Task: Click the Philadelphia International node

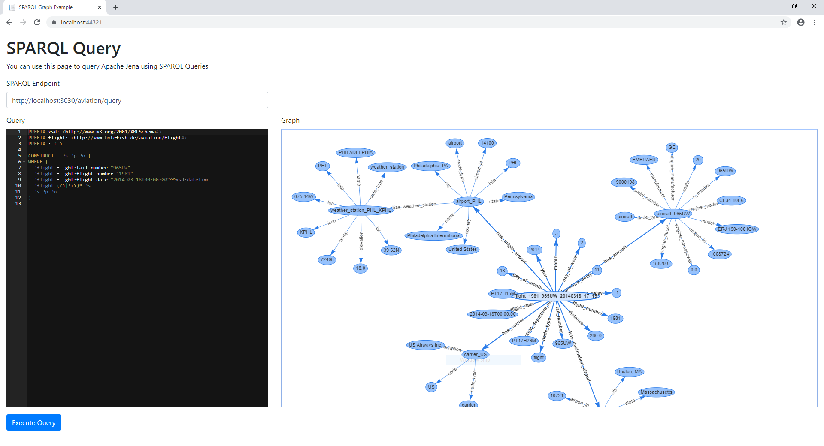Action: [433, 235]
